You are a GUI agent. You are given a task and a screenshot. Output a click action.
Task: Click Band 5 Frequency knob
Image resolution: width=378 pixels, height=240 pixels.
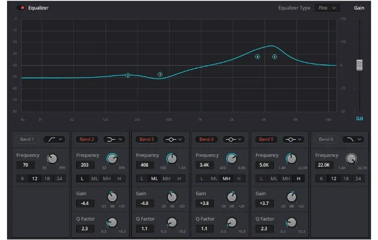(292, 159)
